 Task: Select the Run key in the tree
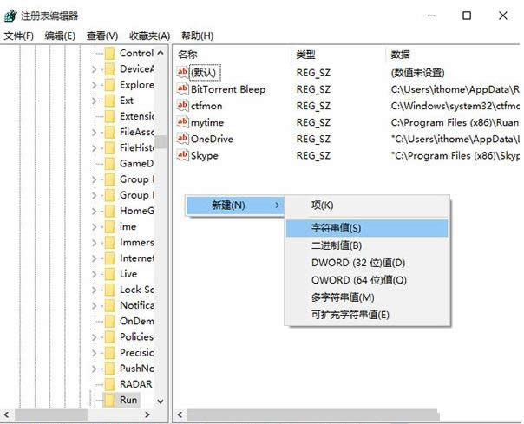tap(128, 400)
